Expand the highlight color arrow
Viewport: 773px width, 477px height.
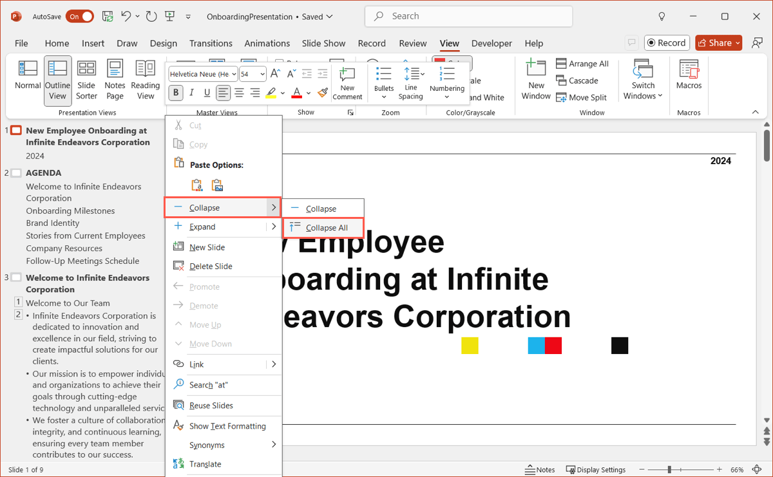283,93
